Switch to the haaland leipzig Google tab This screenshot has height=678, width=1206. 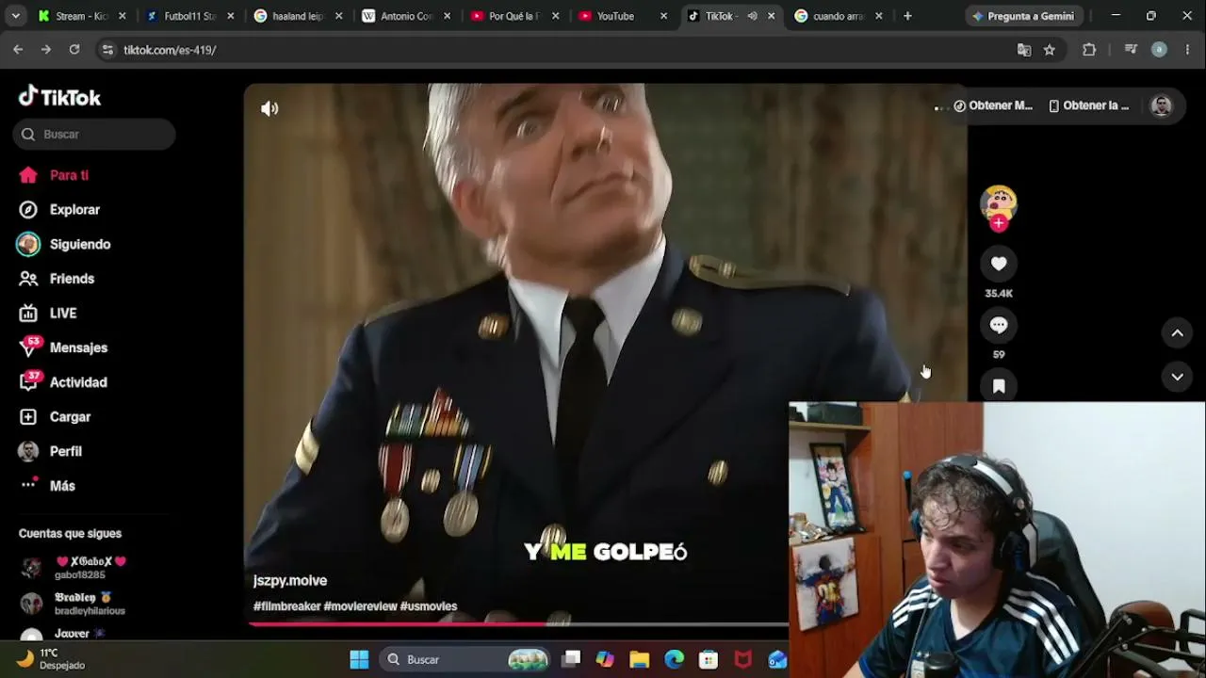(x=299, y=16)
